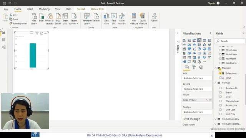Open the Analytics magnifier tab
Image resolution: width=246 pixels, height=138 pixels.
tap(201, 67)
